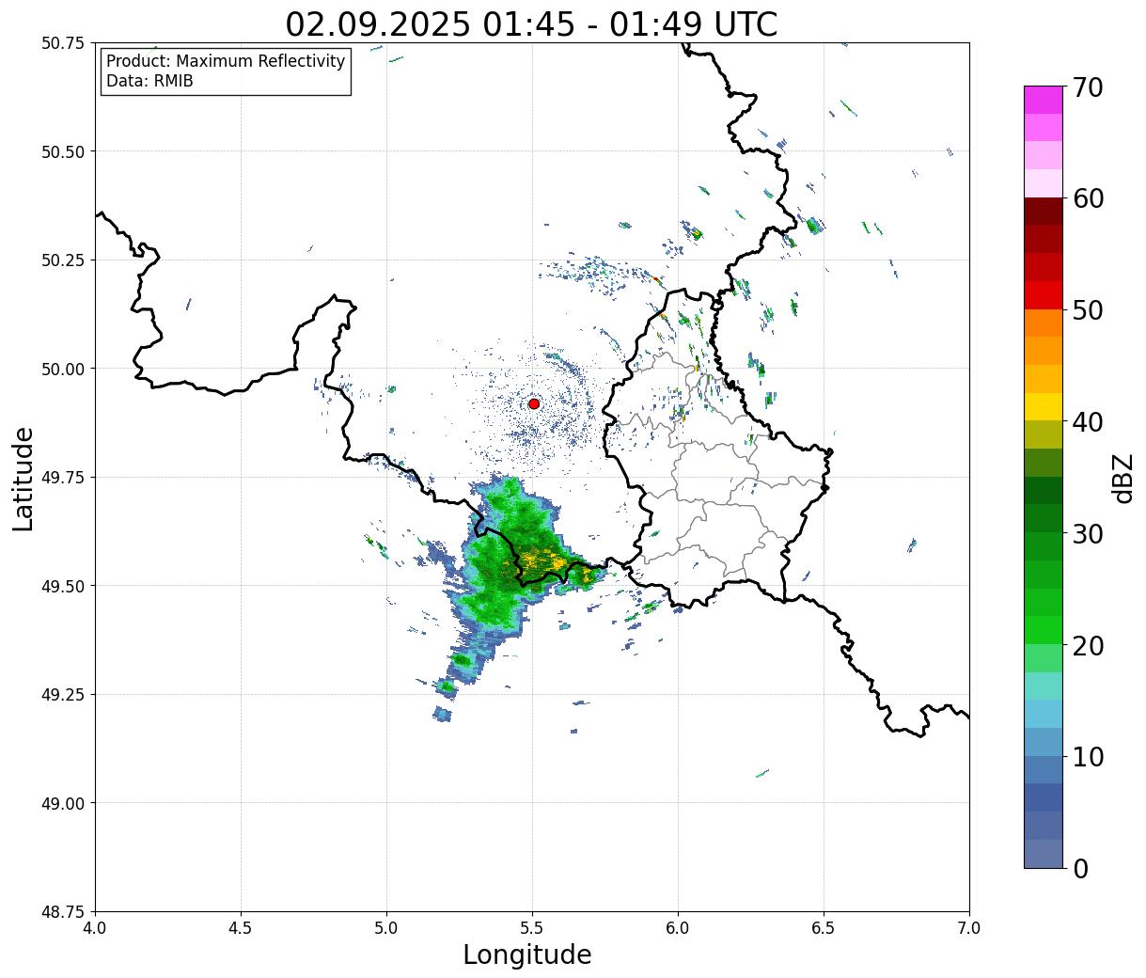
Task: Click the 'Data: RMIB' legend line
Action: tap(149, 81)
